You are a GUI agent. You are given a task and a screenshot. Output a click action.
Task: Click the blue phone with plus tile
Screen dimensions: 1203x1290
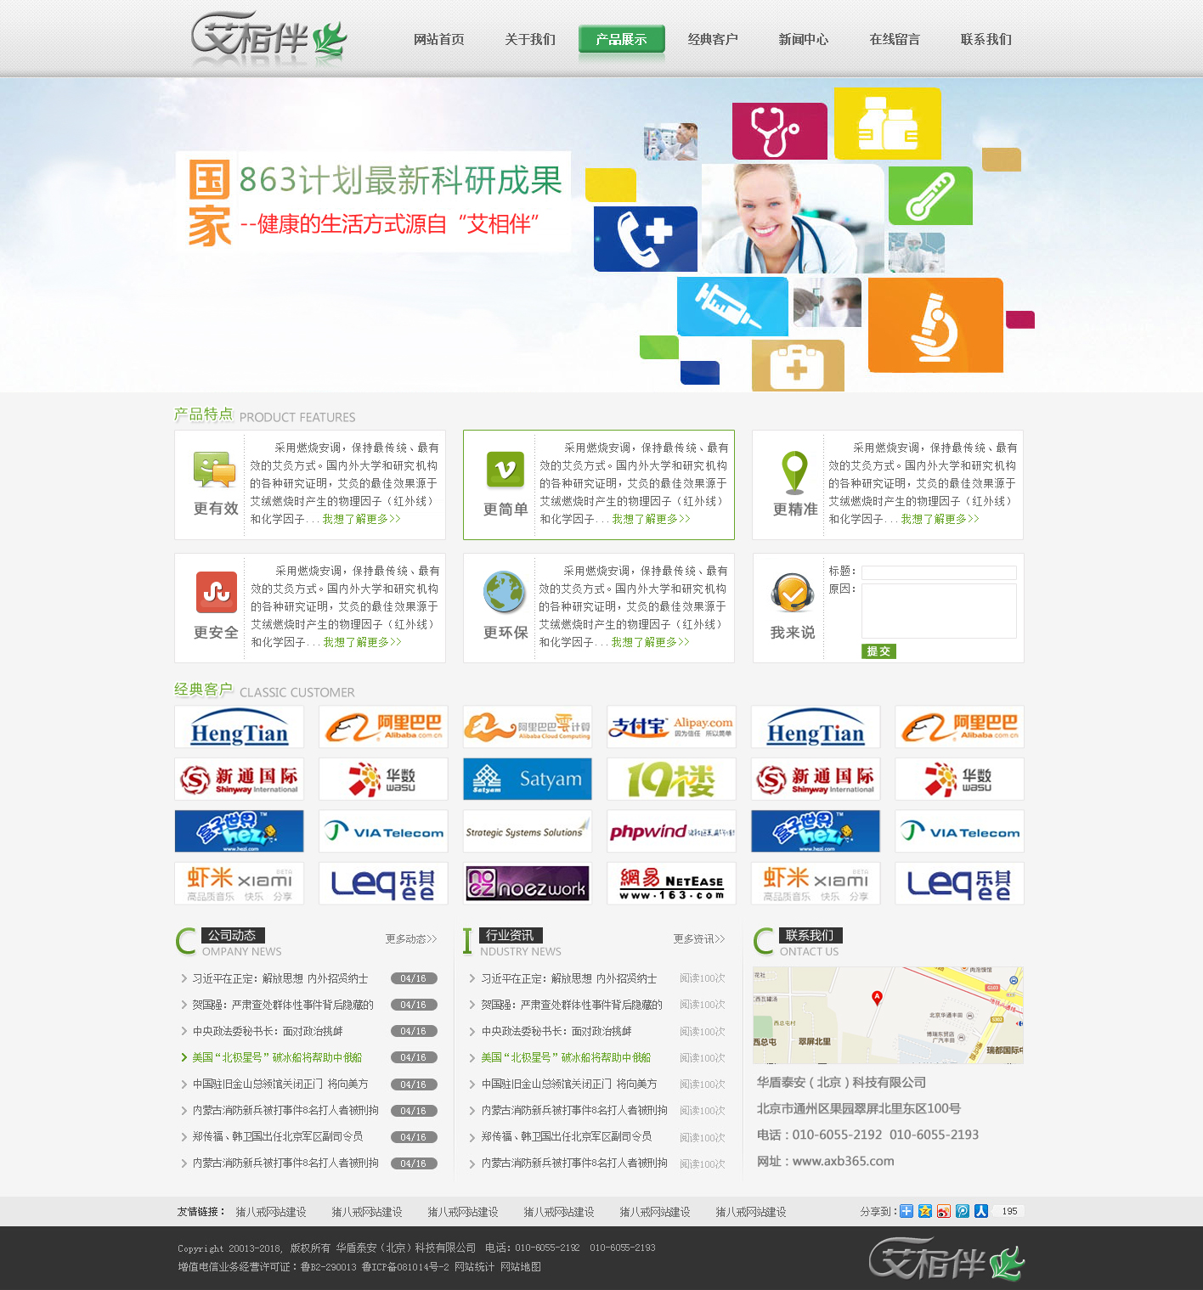pos(646,239)
